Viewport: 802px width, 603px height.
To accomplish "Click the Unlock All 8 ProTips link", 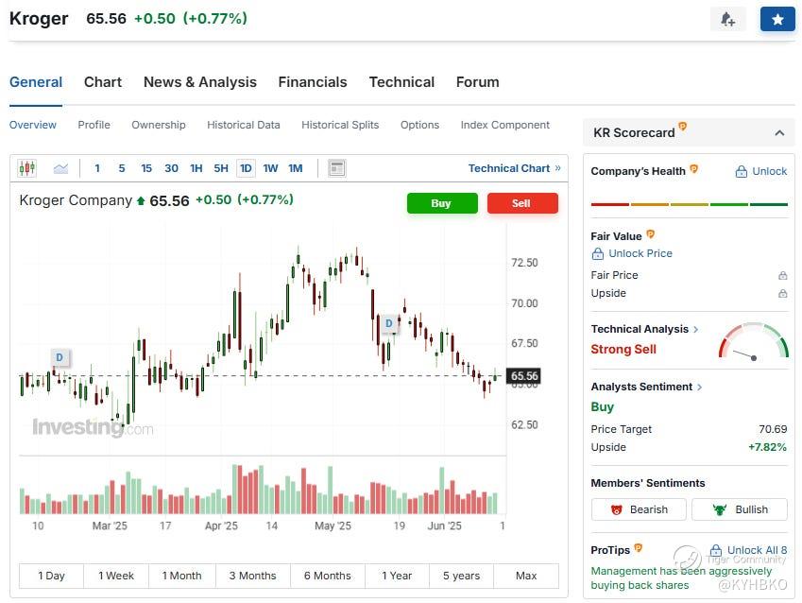I will click(749, 550).
